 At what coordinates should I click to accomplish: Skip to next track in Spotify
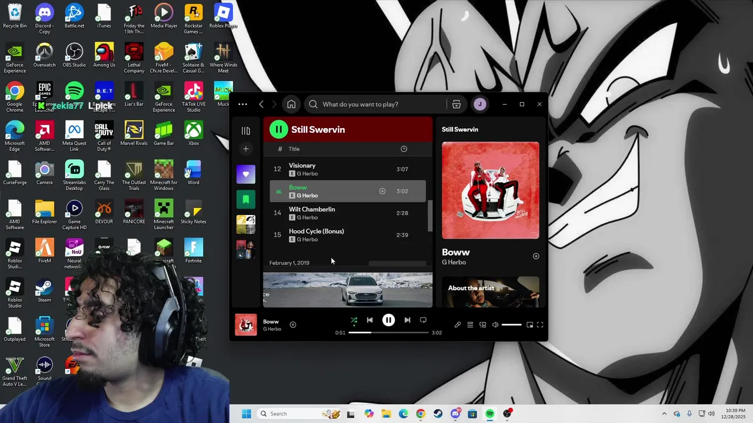(407, 320)
